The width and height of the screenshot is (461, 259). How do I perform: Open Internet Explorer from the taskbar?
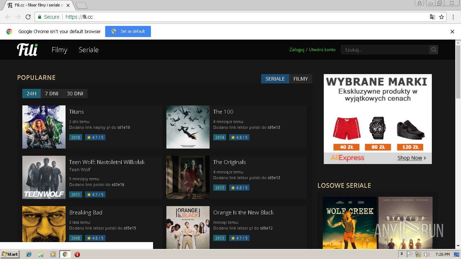(29, 254)
